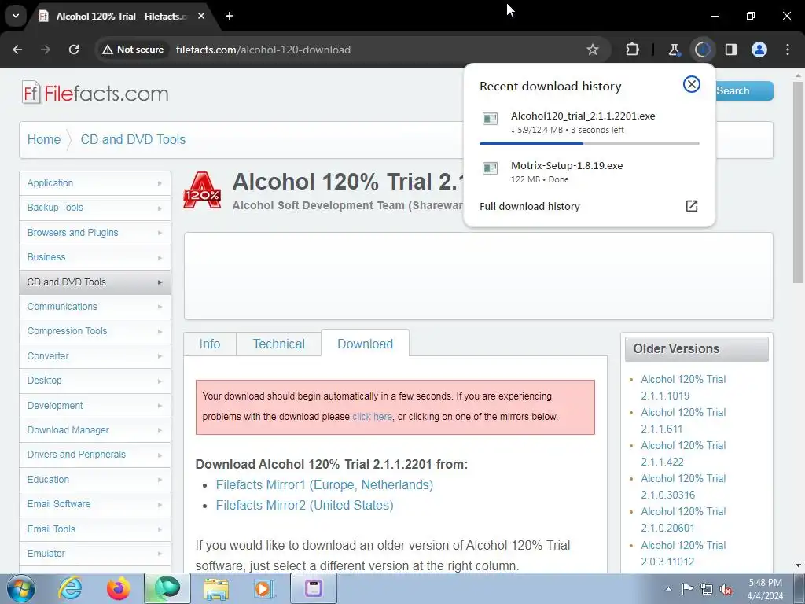The width and height of the screenshot is (805, 604).
Task: Expand the Application category
Action: 95,182
